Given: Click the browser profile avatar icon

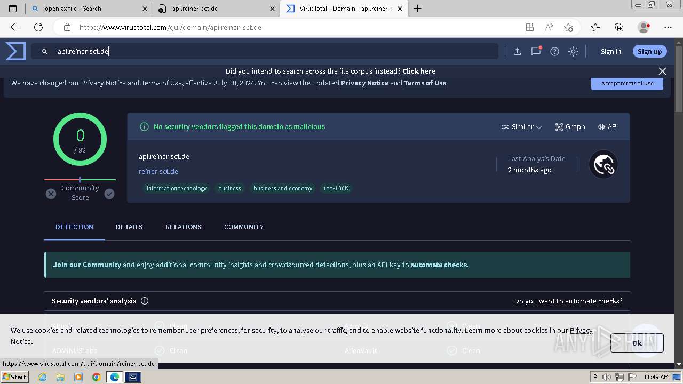Looking at the screenshot, I should click(x=644, y=27).
